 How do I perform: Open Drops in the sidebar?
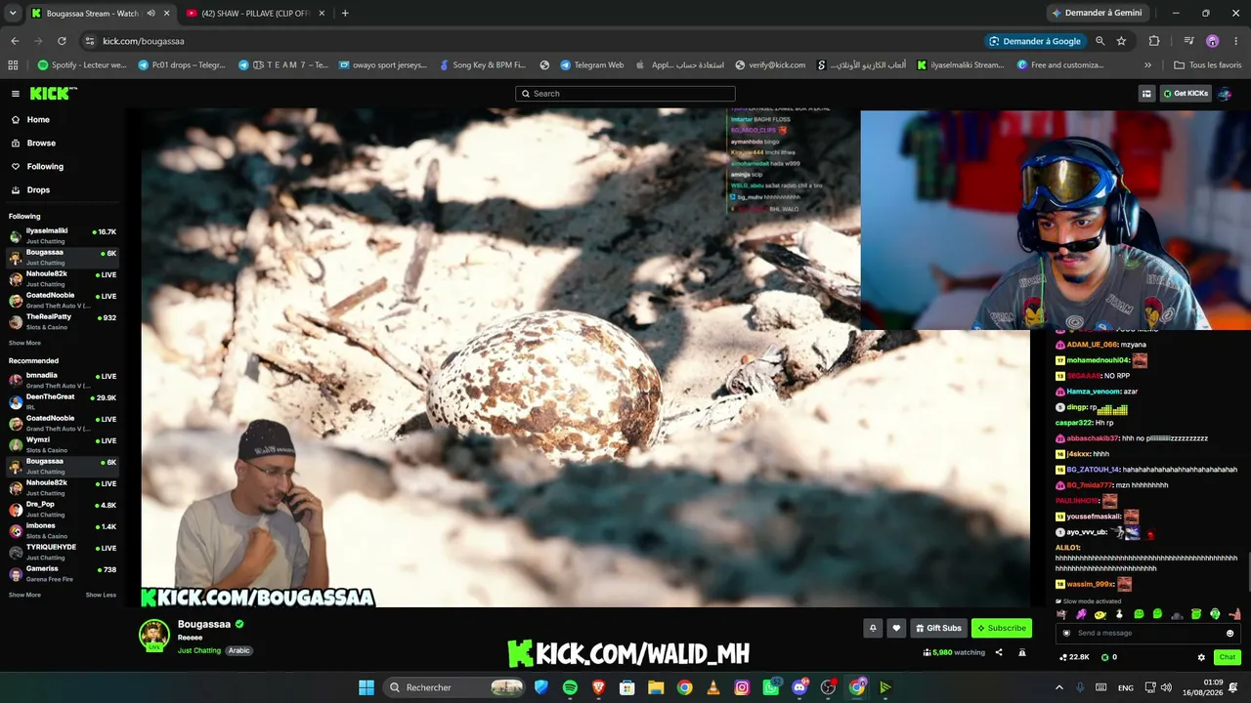click(x=38, y=189)
